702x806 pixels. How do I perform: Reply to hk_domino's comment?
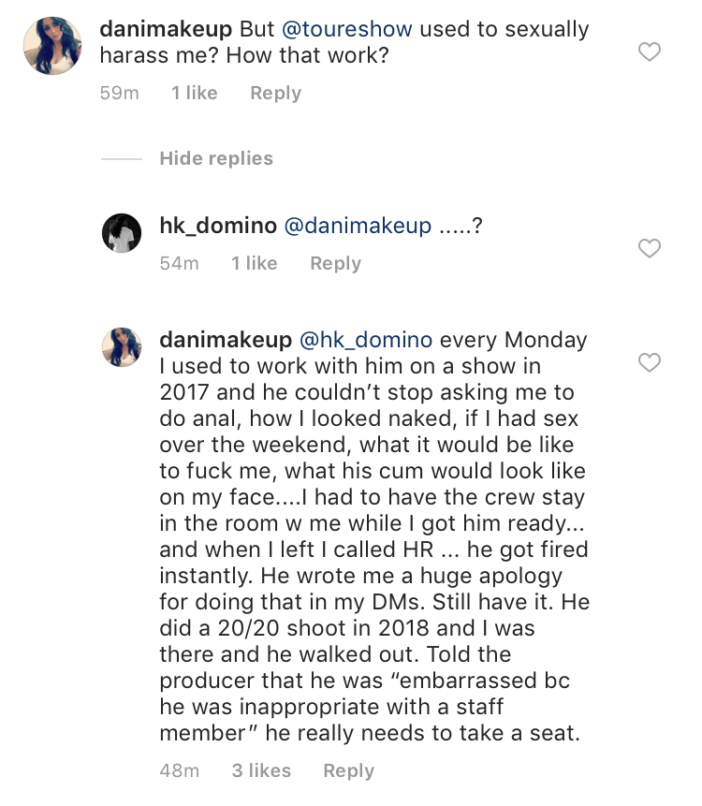[335, 263]
